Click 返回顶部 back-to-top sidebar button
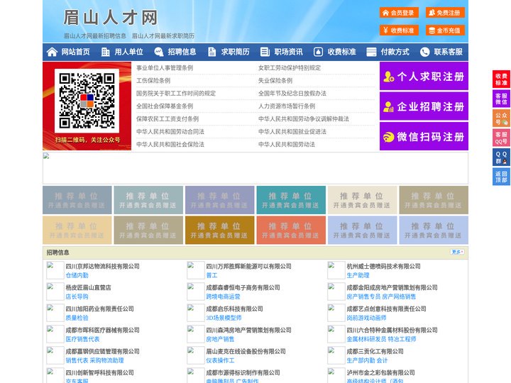 (501, 177)
